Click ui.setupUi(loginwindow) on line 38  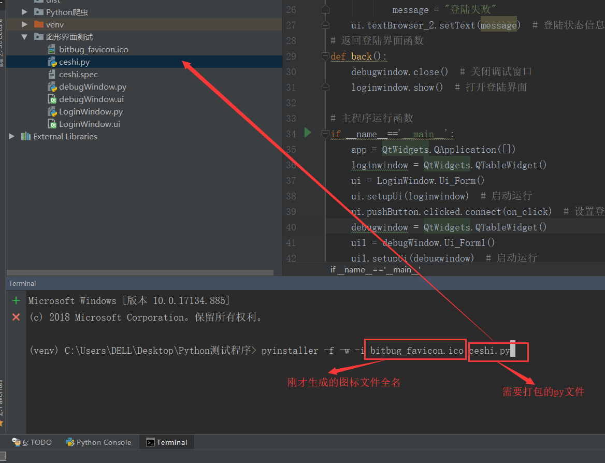pos(410,196)
